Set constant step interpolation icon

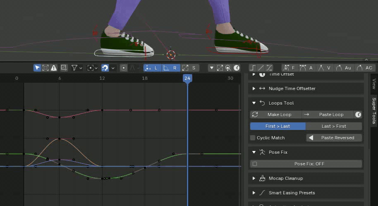pos(253,68)
